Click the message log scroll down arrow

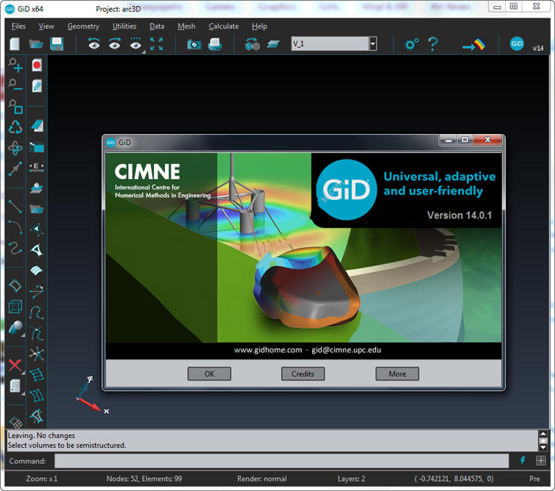pyautogui.click(x=543, y=447)
